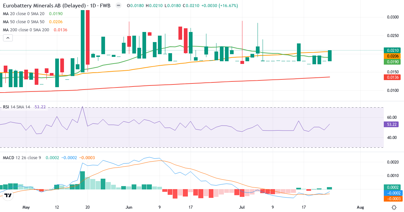The image size is (404, 212).
Task: Click the 20 date marker on time axis
Action: 88,208
